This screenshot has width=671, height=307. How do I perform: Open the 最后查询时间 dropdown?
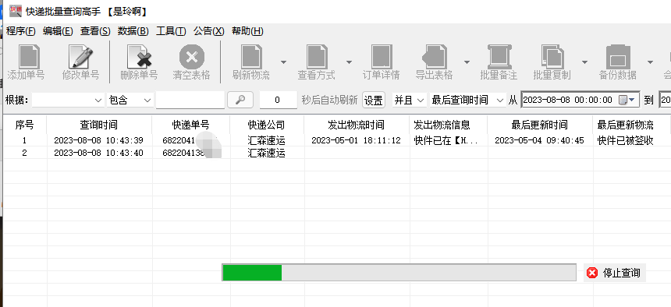pyautogui.click(x=467, y=100)
